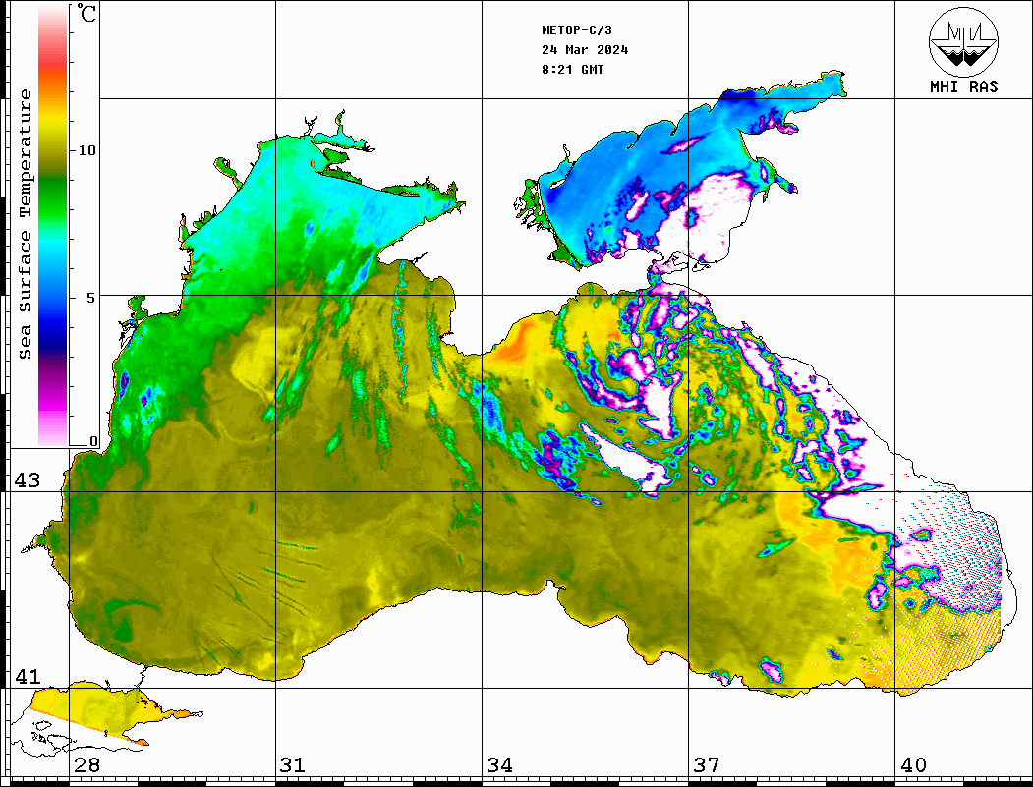Click the 'MHI RAS' caption text
Image resolution: width=1033 pixels, height=787 pixels.
pyautogui.click(x=963, y=86)
